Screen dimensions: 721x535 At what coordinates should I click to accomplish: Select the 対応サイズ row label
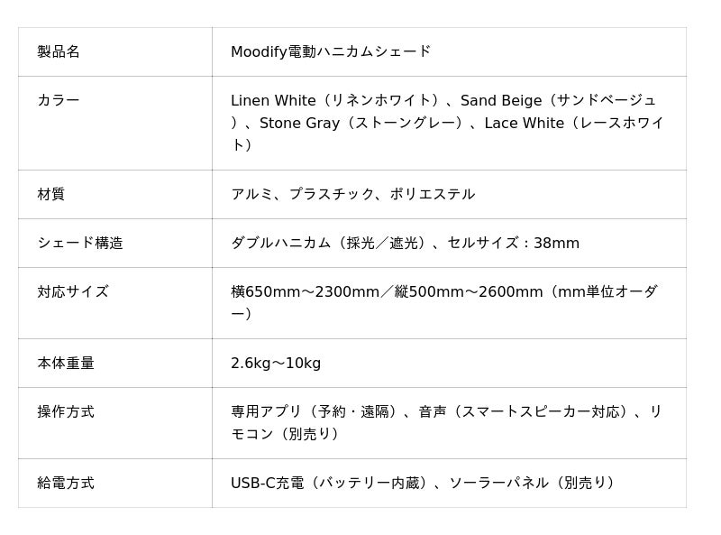pyautogui.click(x=73, y=291)
